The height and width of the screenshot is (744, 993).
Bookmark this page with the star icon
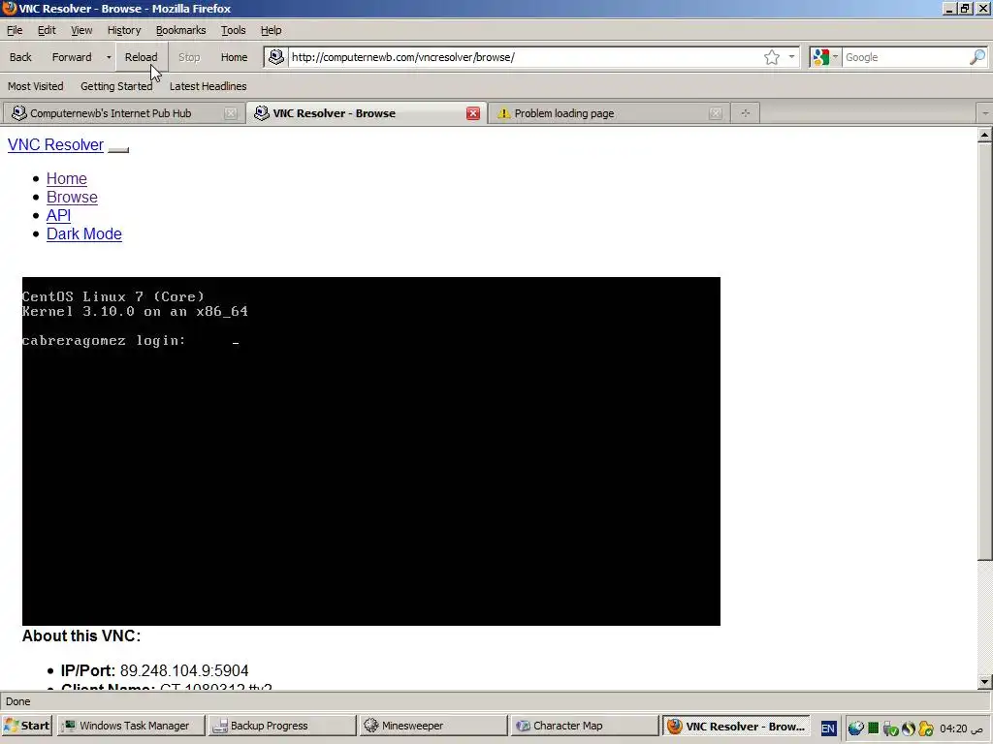(x=771, y=57)
